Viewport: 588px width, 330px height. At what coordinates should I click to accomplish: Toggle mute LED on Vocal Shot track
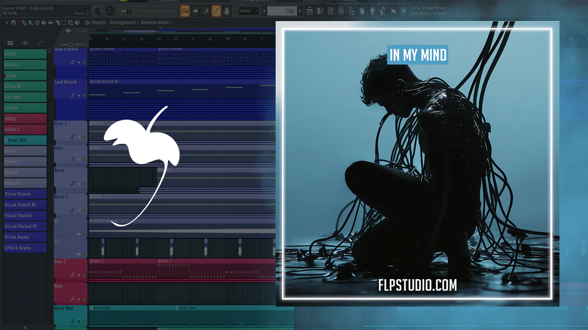coord(84,321)
